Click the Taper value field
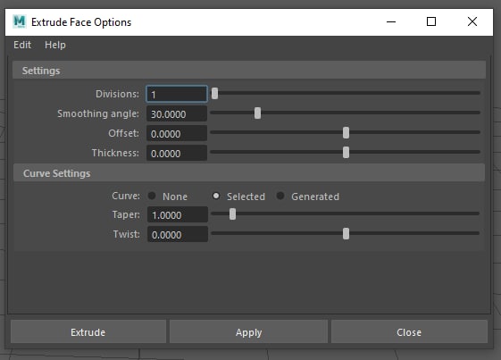The width and height of the screenshot is (501, 360). coord(178,214)
